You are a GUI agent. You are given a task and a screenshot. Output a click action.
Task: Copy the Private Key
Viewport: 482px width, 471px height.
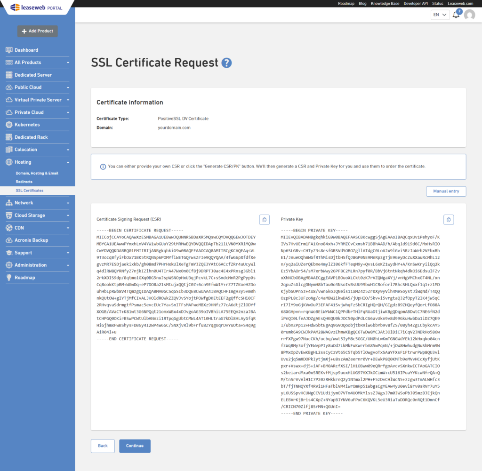448,219
